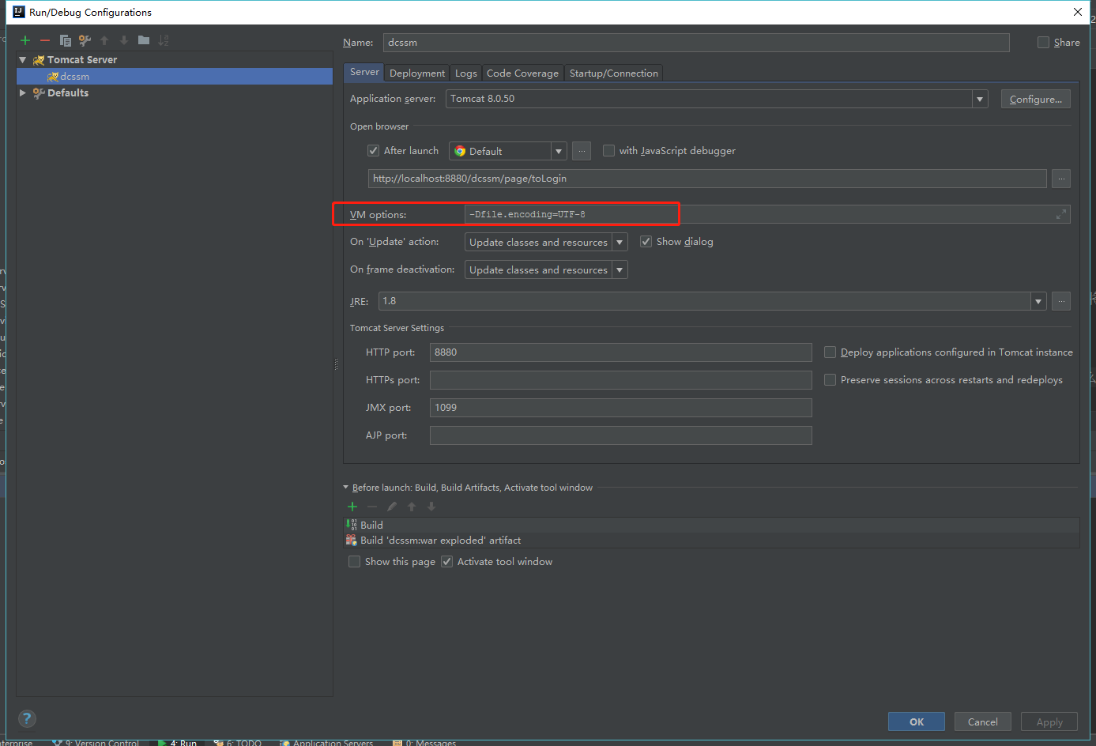This screenshot has height=746, width=1096.
Task: Select the Build 'dcssm:war exploded' artifact row
Action: pyautogui.click(x=712, y=541)
